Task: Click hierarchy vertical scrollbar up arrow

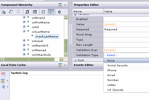Action: coord(66,17)
